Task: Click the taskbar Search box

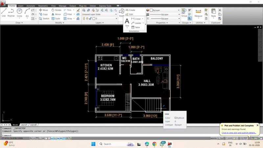Action: point(117,144)
